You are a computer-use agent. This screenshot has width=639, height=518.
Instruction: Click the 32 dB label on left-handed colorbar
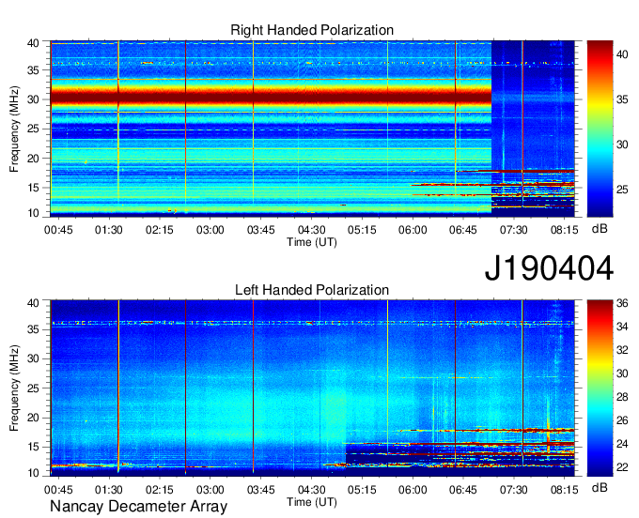pos(622,350)
